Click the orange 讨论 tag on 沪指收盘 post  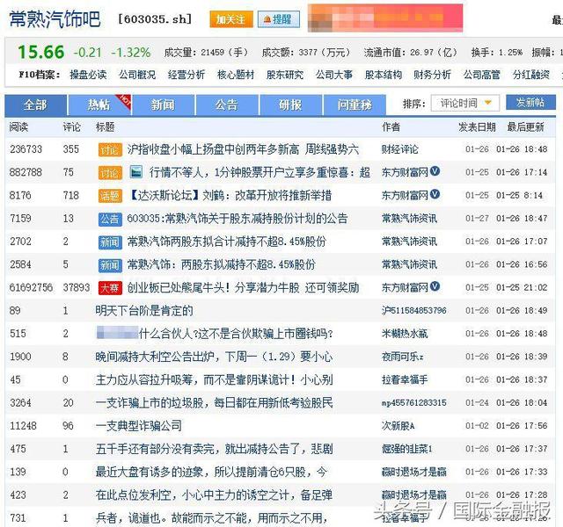click(109, 149)
